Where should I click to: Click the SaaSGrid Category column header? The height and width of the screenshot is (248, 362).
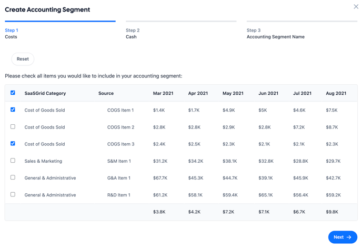pos(45,93)
